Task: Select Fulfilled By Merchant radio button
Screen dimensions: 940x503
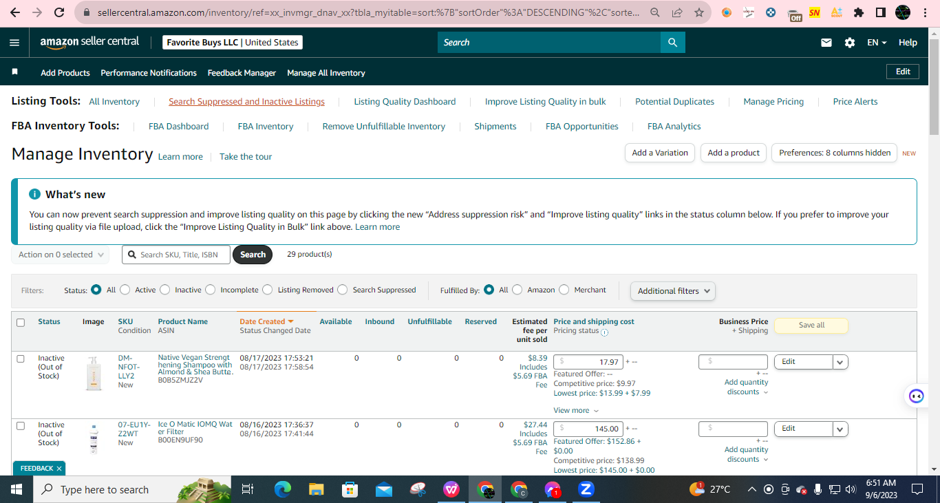Action: pos(564,290)
